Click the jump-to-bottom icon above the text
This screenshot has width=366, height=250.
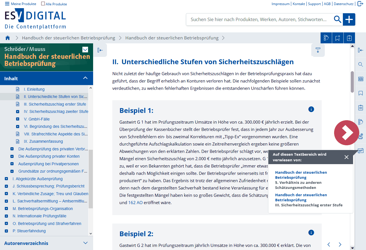318,50
